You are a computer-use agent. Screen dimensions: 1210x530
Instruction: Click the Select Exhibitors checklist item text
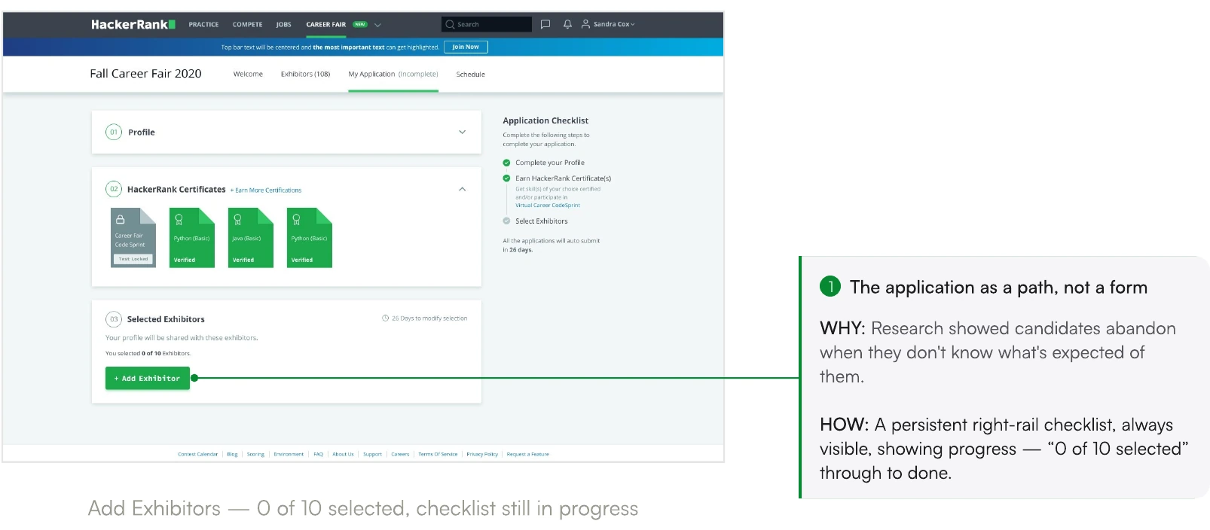click(x=542, y=221)
